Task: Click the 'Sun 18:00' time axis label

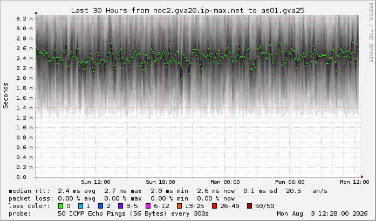Action: tap(160, 182)
